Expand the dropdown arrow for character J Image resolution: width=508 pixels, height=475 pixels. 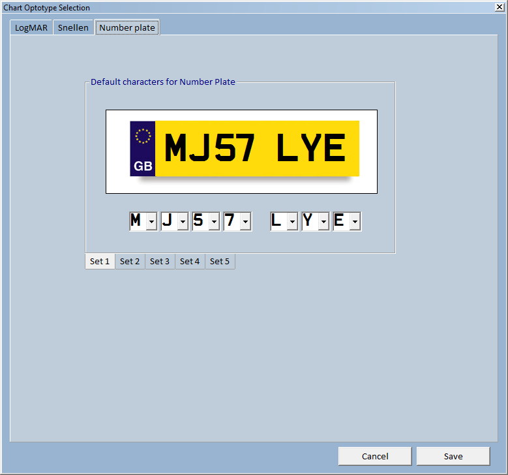click(183, 221)
